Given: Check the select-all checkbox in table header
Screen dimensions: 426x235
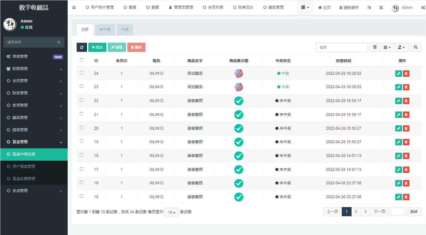Looking at the screenshot, I should [x=82, y=60].
